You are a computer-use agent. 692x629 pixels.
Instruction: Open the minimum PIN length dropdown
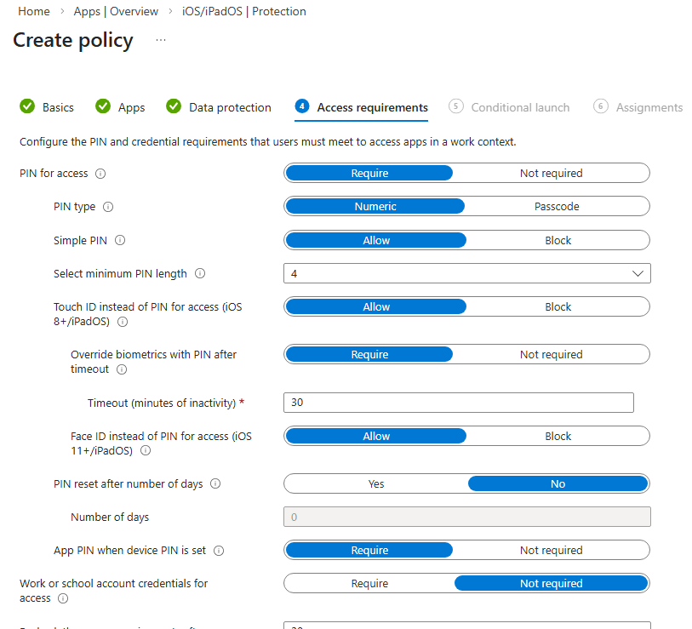[x=466, y=274]
